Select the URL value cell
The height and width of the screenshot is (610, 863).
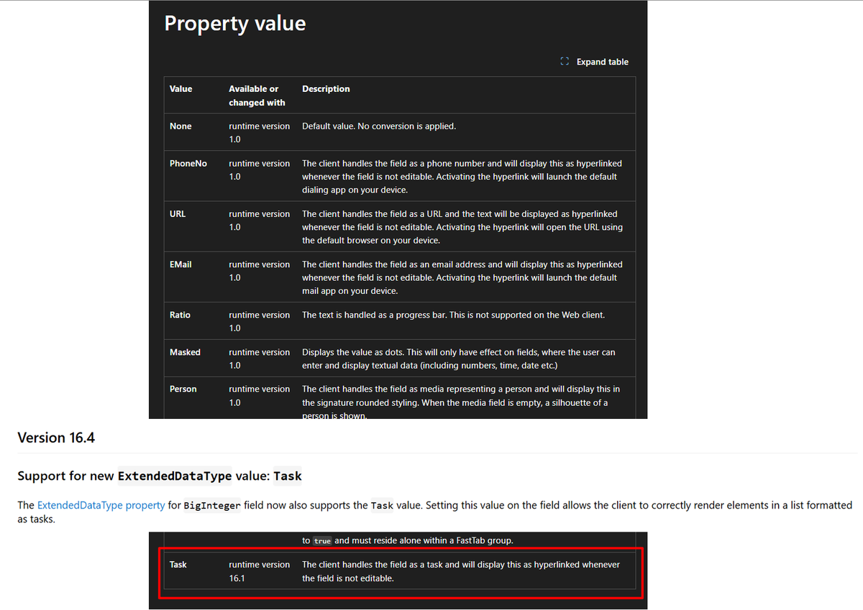(178, 214)
